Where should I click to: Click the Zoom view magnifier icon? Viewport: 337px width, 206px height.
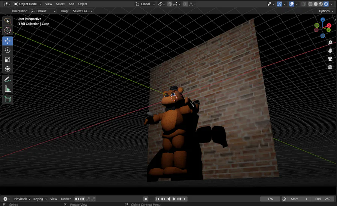330,43
